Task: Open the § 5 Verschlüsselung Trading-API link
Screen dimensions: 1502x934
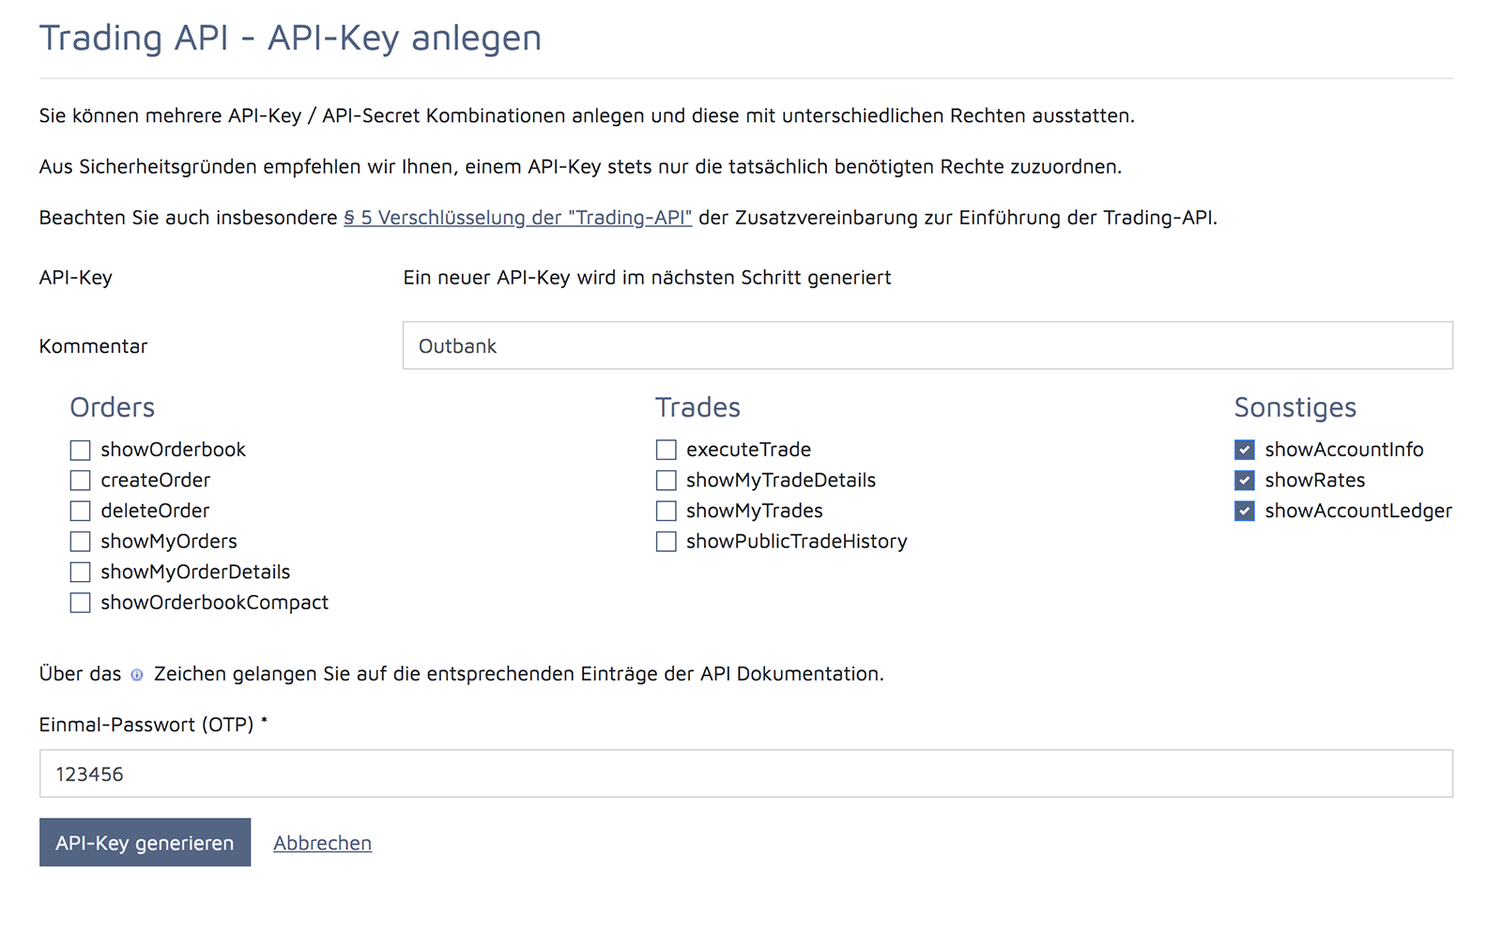Action: 517,218
